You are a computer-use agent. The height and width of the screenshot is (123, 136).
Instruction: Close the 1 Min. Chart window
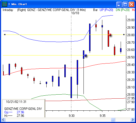click(x=131, y=4)
